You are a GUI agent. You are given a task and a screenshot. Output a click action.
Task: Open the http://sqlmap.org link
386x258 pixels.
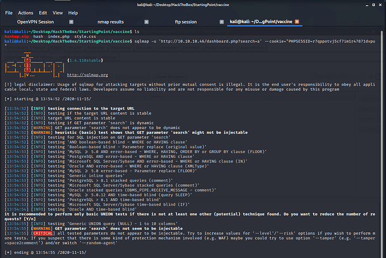pyautogui.click(x=87, y=75)
